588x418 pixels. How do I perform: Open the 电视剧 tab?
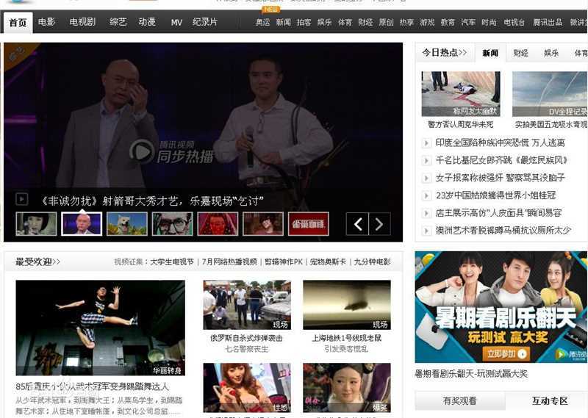point(82,22)
